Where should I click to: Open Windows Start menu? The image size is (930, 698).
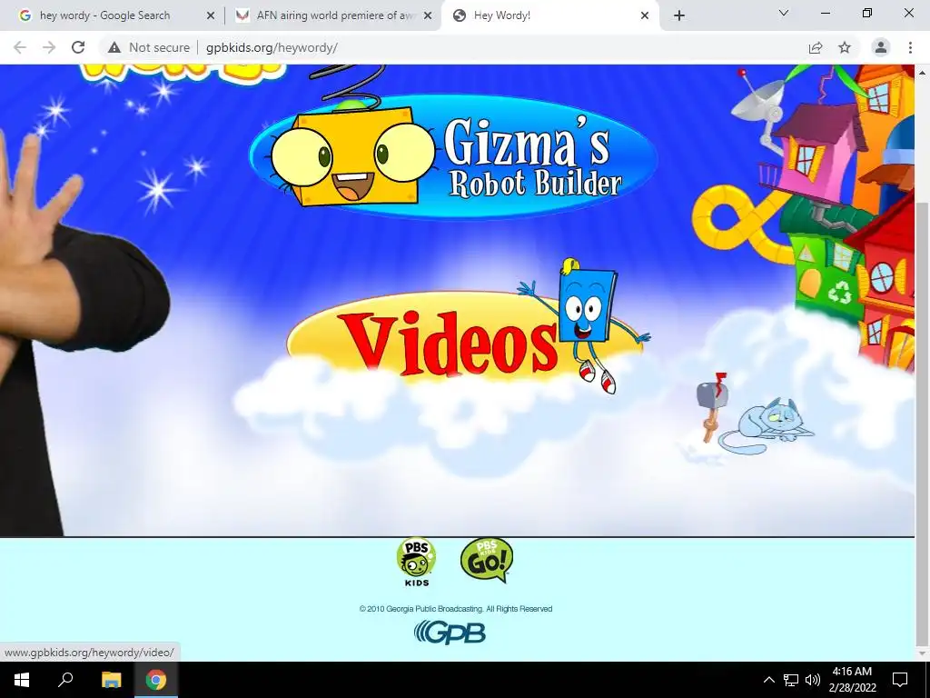22,680
